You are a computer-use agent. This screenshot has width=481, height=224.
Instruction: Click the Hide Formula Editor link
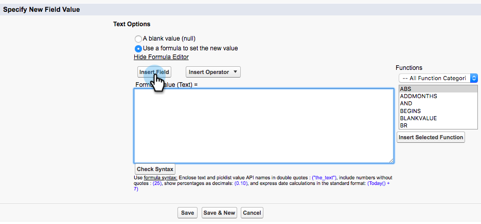[x=161, y=57]
